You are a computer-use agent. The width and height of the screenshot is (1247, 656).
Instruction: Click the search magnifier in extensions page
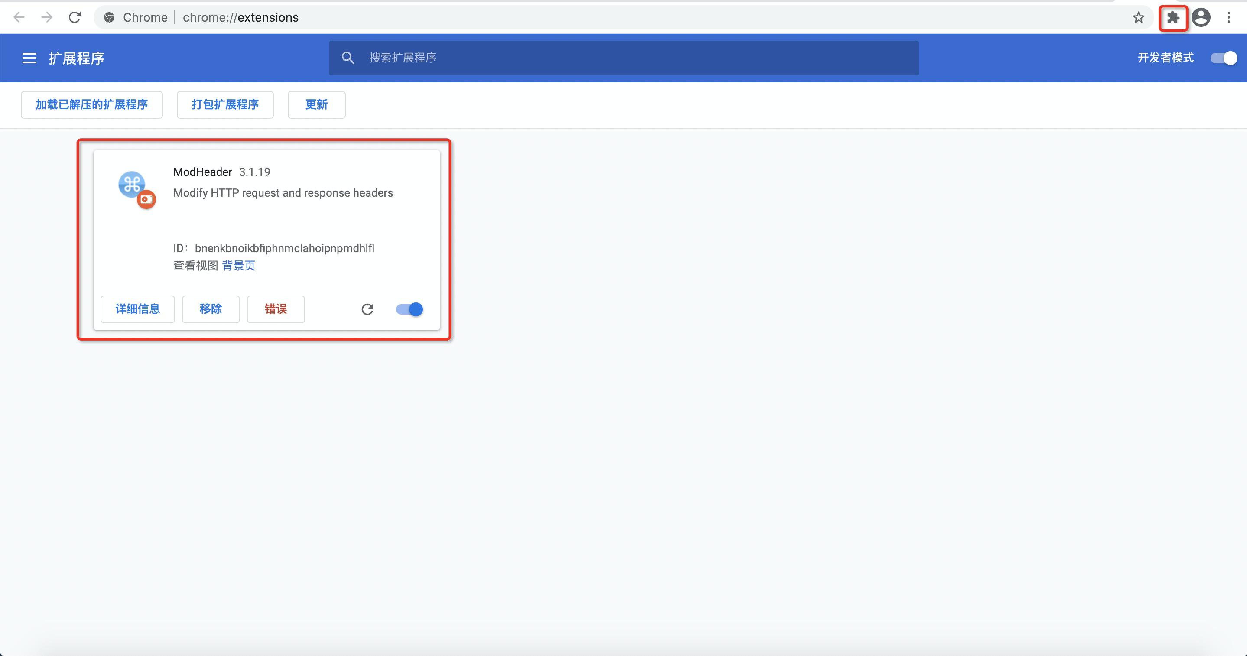coord(347,58)
